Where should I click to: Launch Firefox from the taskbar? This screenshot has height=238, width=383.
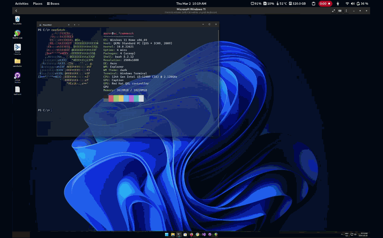(191, 234)
